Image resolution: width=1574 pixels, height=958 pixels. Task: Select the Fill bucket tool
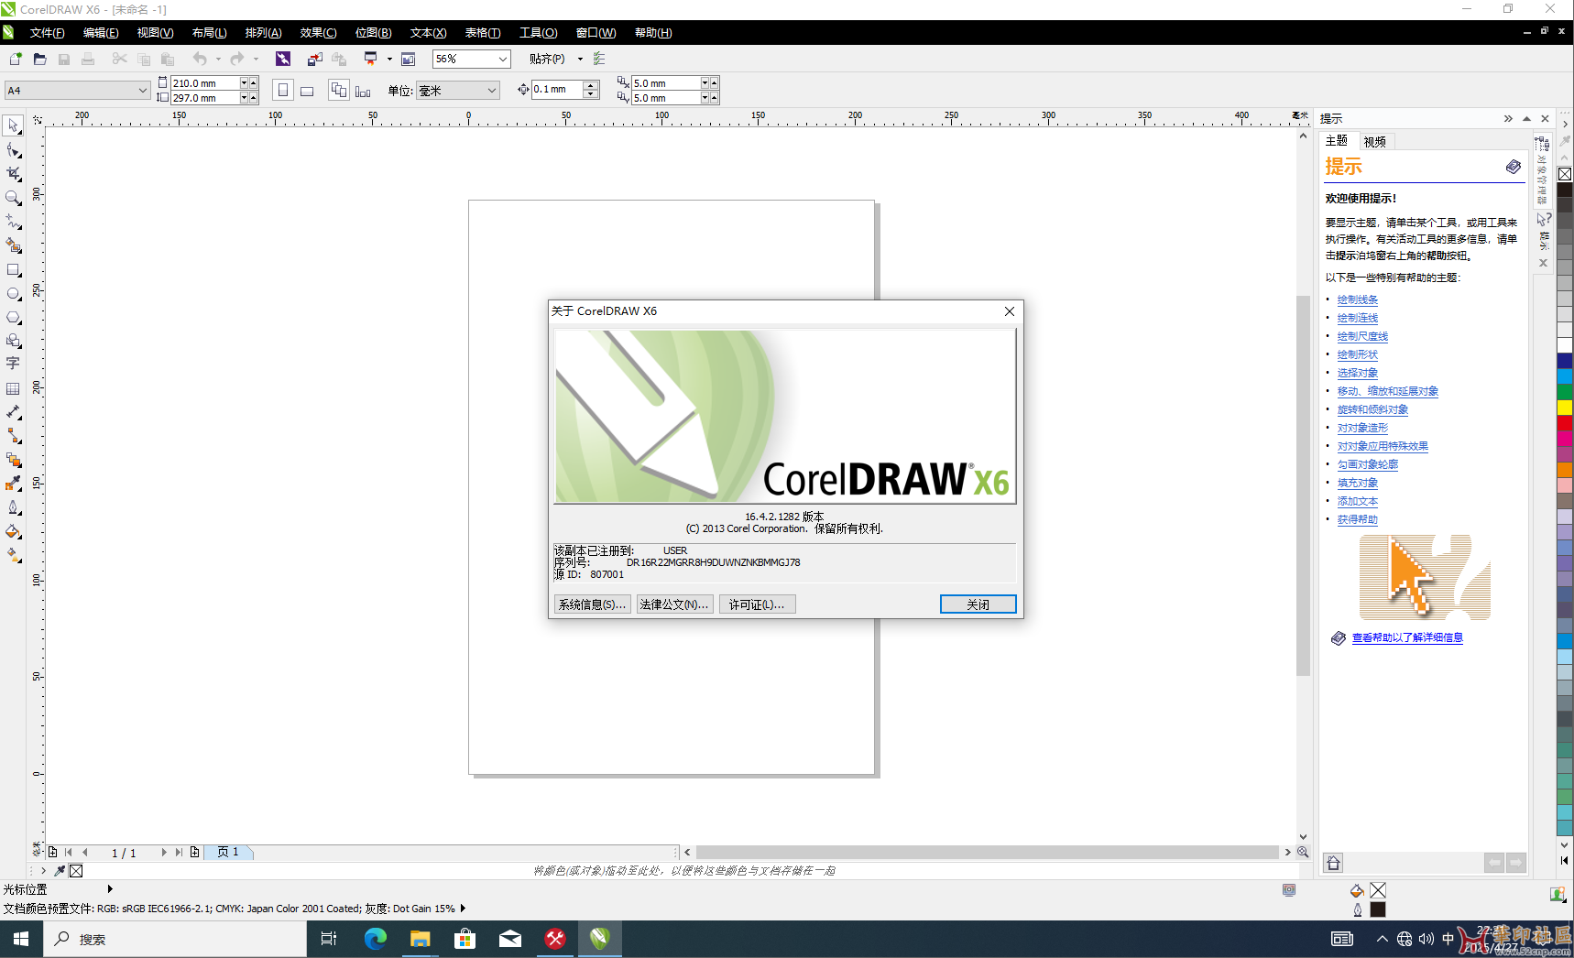pos(13,531)
